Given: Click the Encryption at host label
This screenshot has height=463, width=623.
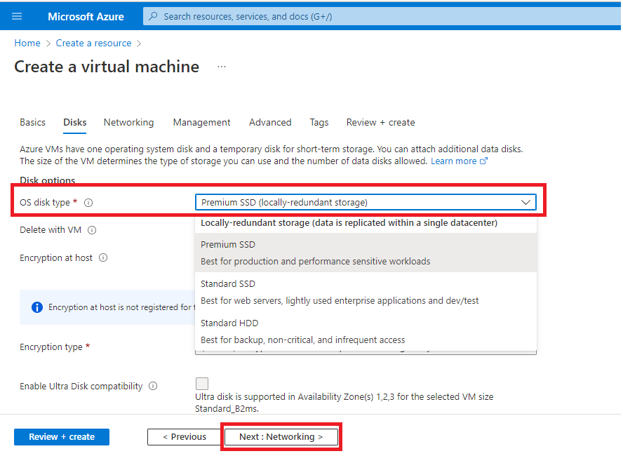Looking at the screenshot, I should point(56,257).
